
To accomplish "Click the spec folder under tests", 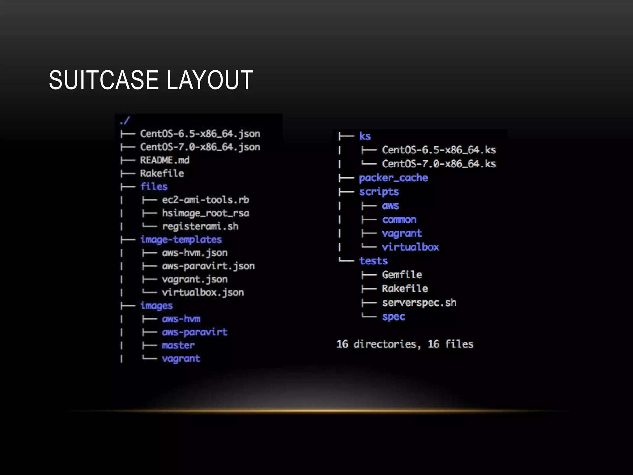I will 393,317.
